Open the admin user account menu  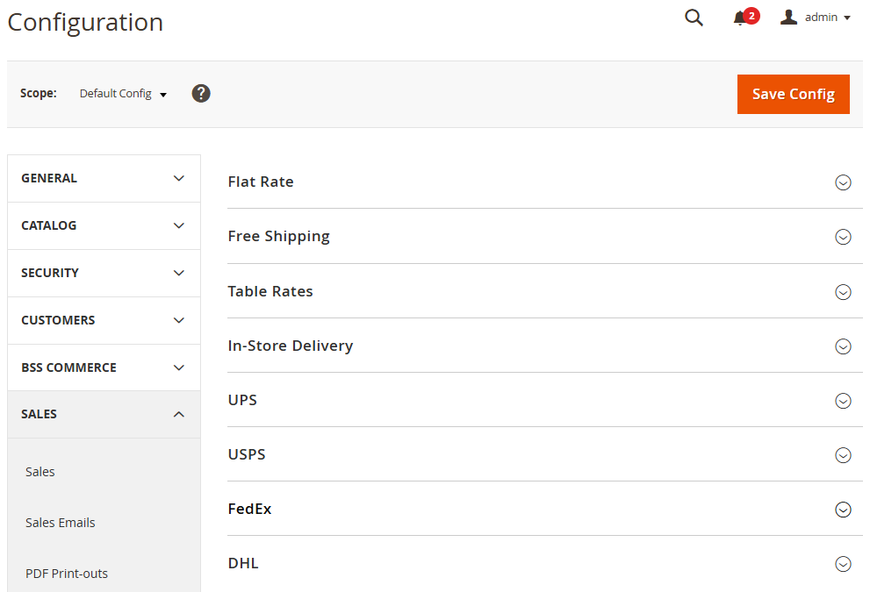pos(816,18)
